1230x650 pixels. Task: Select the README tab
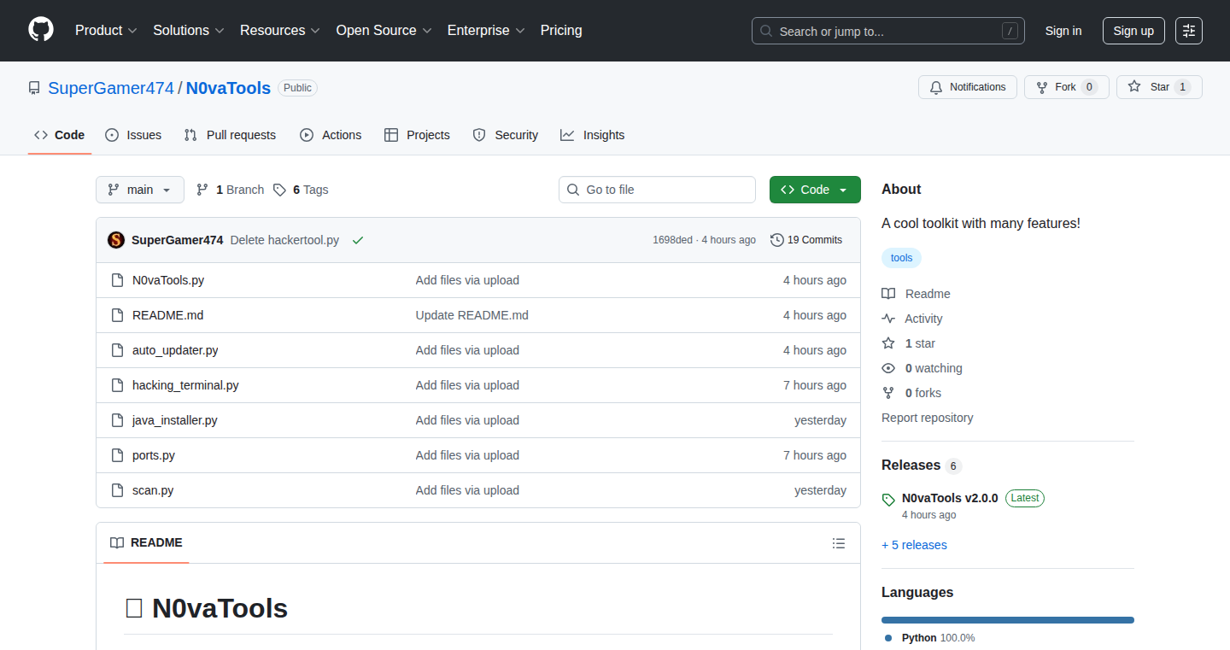coord(146,542)
